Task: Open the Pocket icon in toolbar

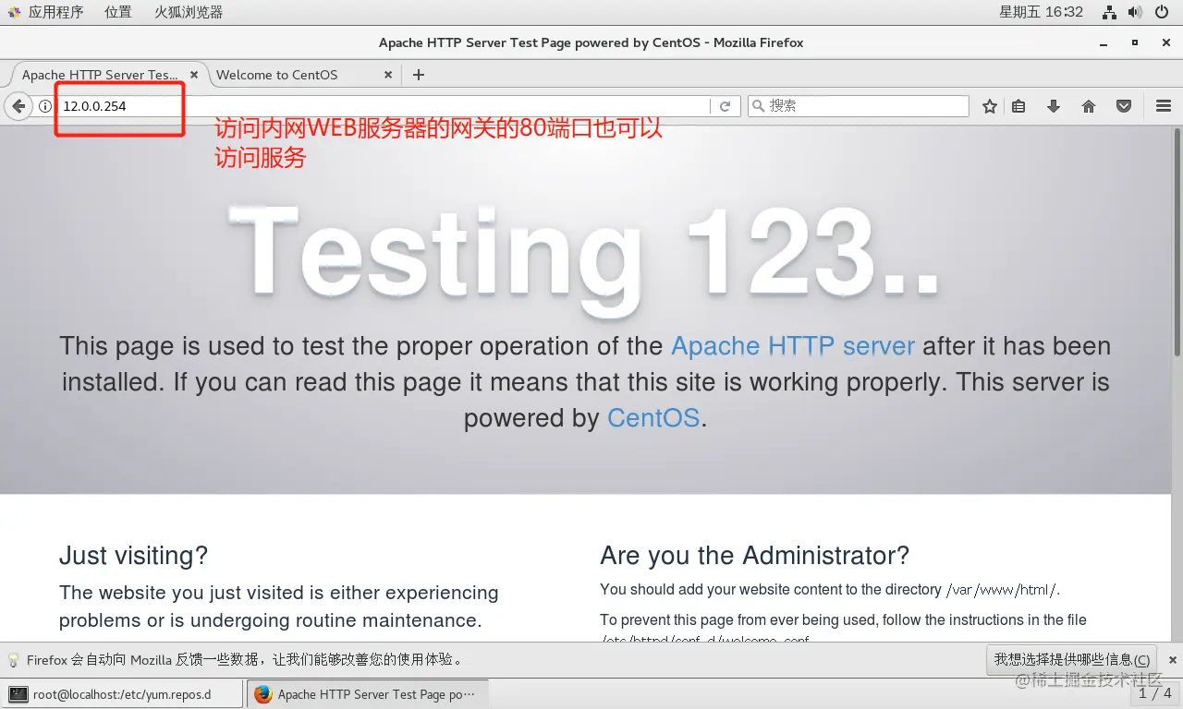Action: [x=1124, y=106]
